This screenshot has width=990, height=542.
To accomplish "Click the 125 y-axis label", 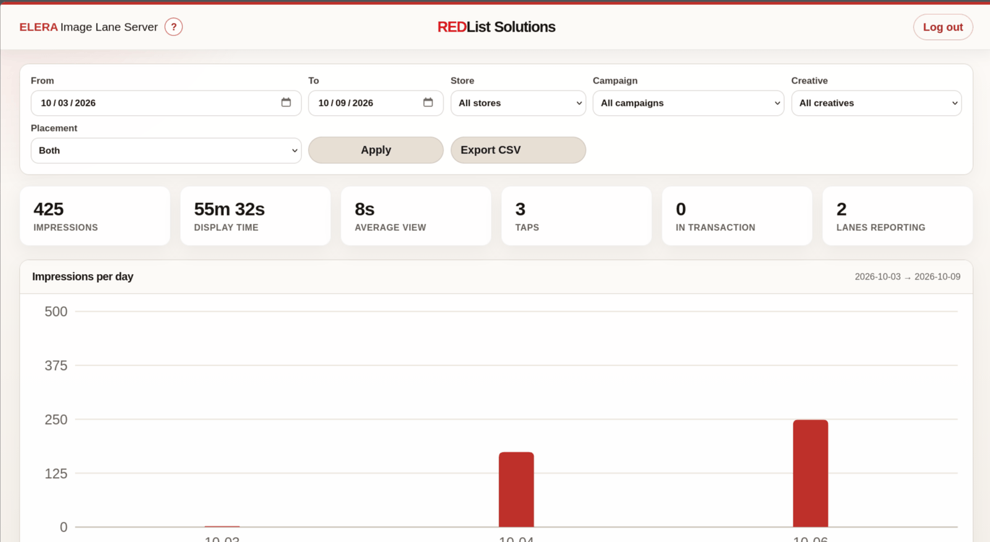I will pyautogui.click(x=56, y=473).
